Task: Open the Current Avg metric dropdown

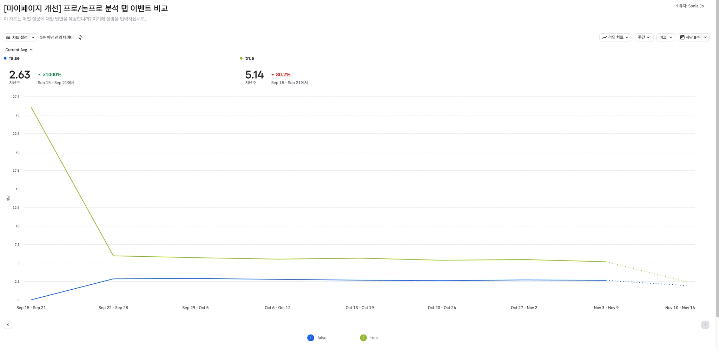Action: [19, 50]
